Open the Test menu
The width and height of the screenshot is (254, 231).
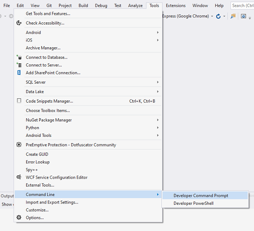[x=118, y=5]
